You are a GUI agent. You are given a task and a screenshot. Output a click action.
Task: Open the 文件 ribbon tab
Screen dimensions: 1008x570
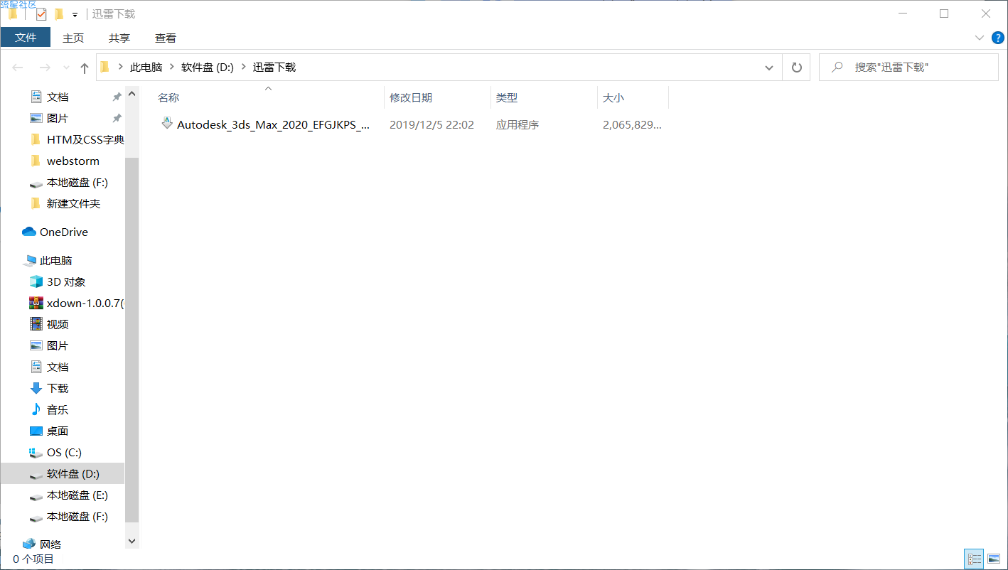tap(26, 38)
